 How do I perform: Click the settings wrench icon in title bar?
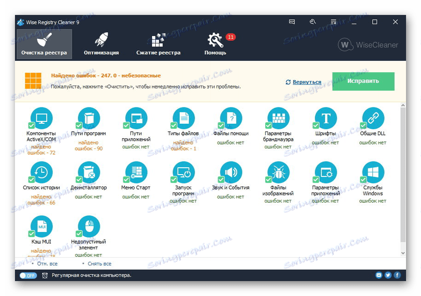coord(312,22)
